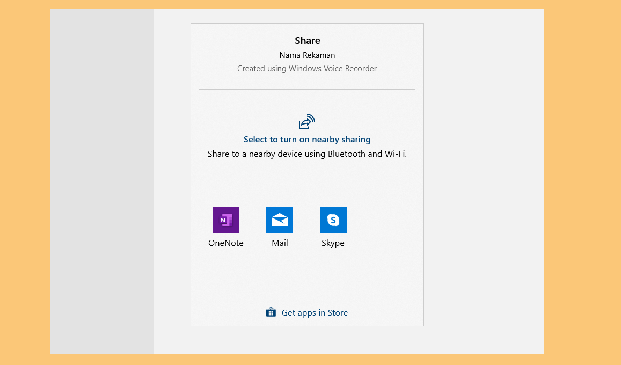This screenshot has height=365, width=621.
Task: Click 'Share to a nearby device' description
Action: coord(308,154)
